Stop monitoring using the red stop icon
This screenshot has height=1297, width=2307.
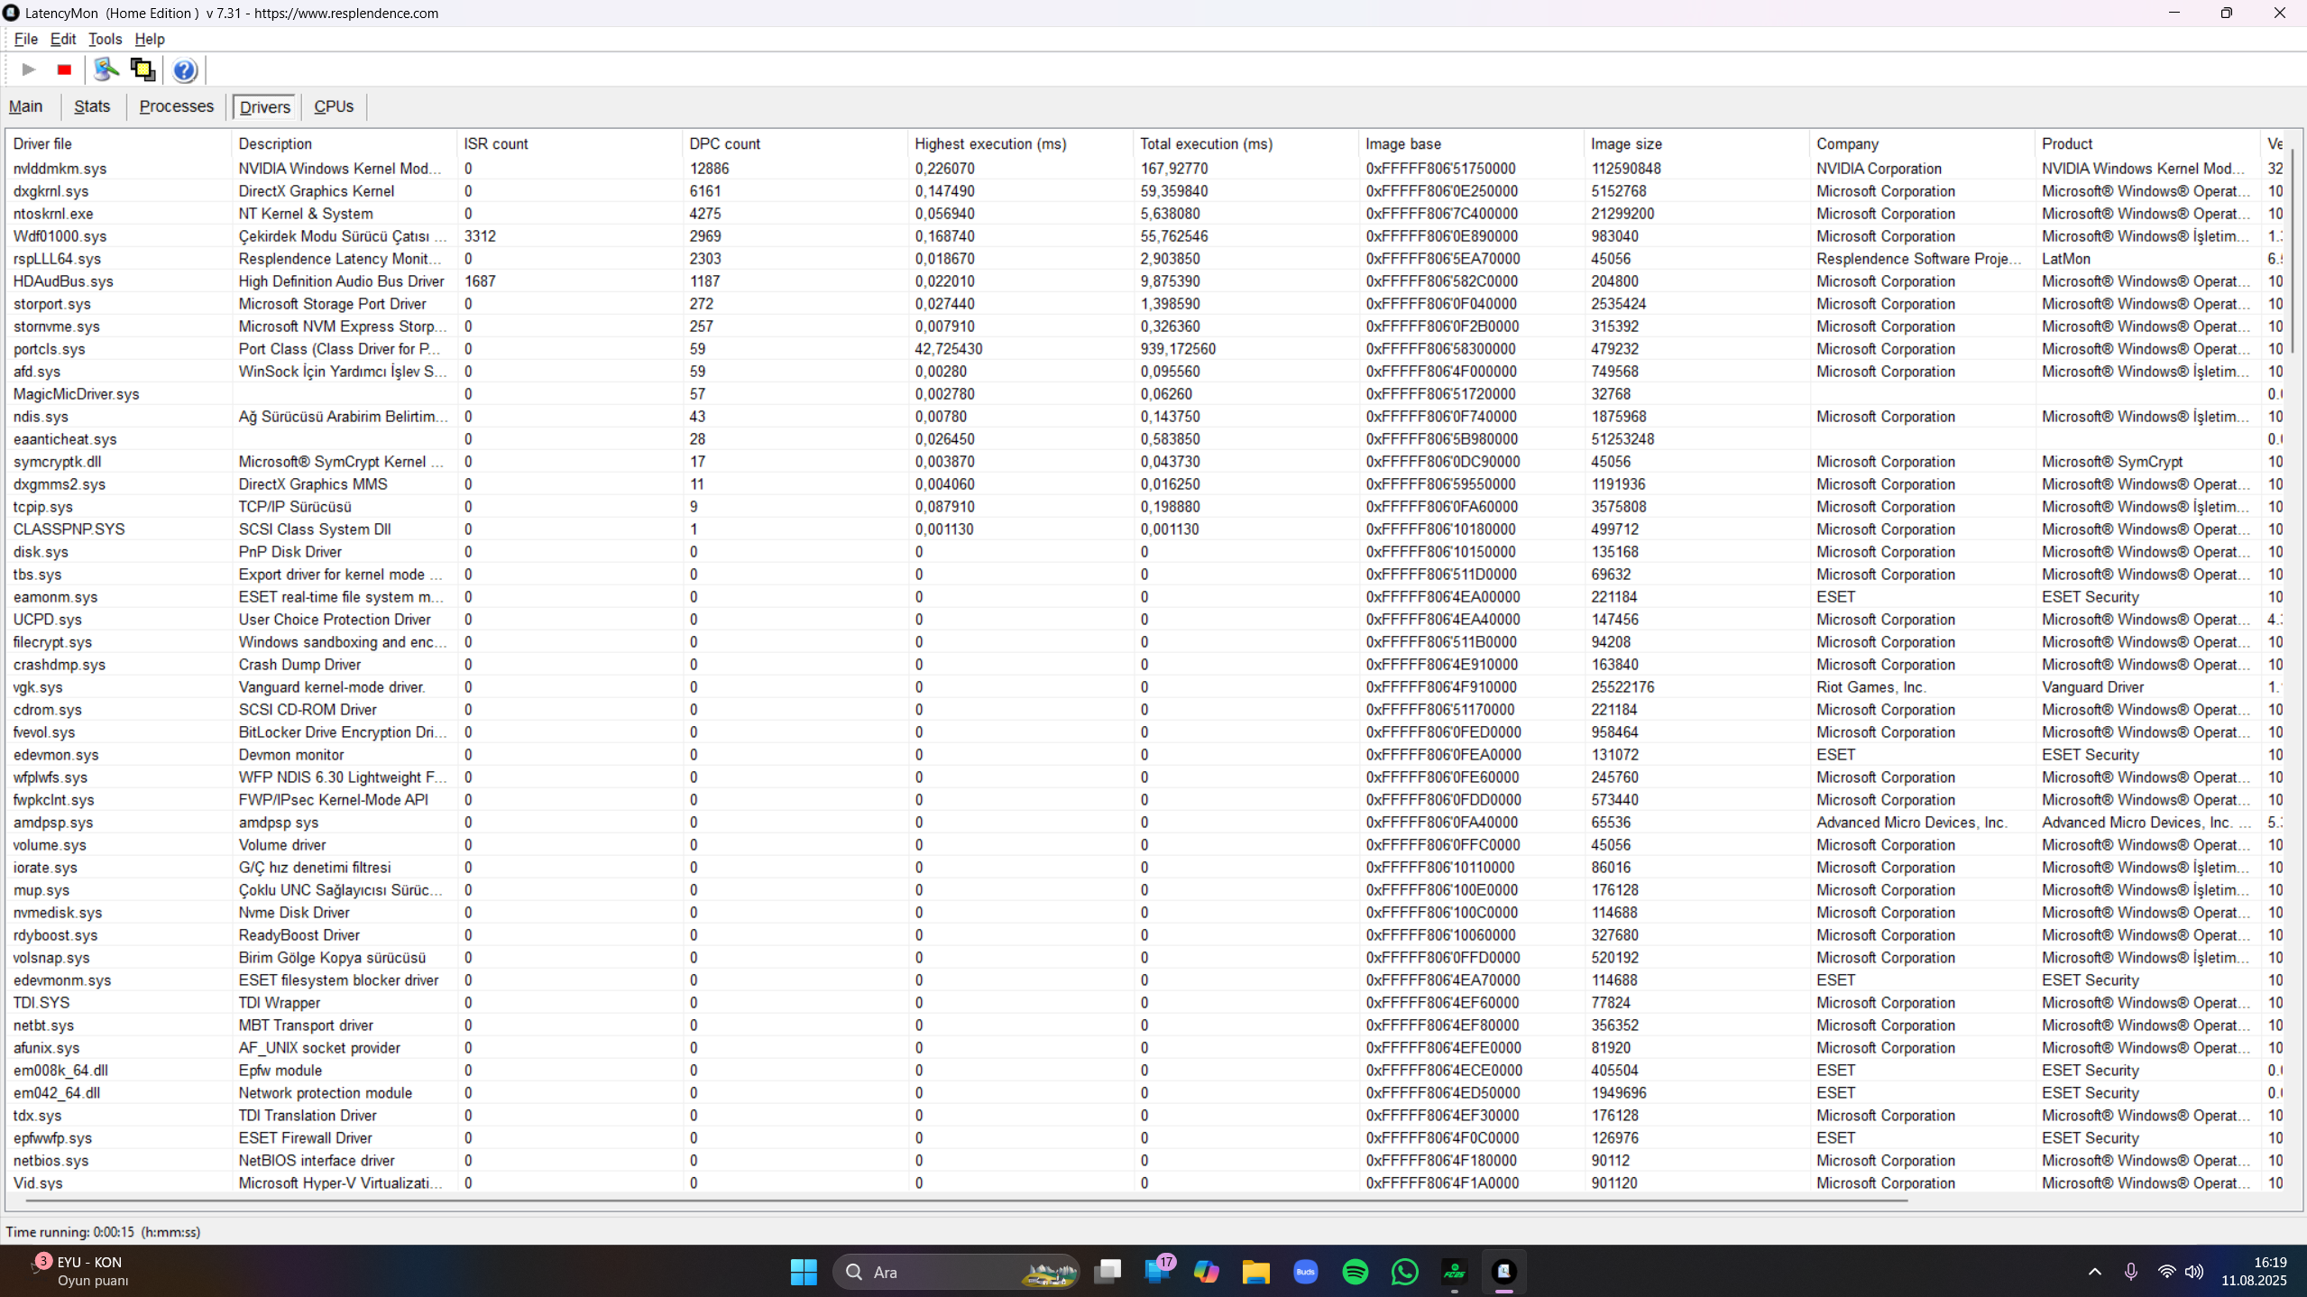pos(63,69)
